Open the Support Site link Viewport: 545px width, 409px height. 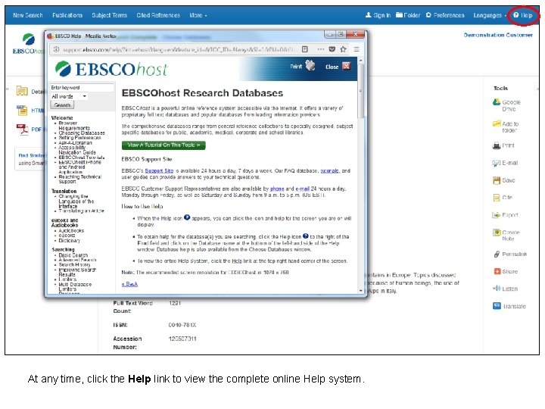click(159, 170)
